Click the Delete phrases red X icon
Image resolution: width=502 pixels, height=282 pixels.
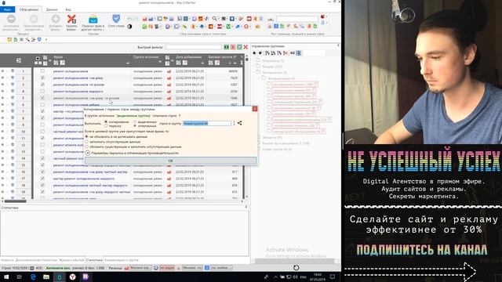point(71,20)
